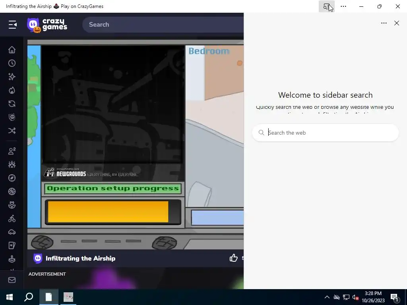
Task: Click Infiltrating the Airship game title
Action: 80,258
